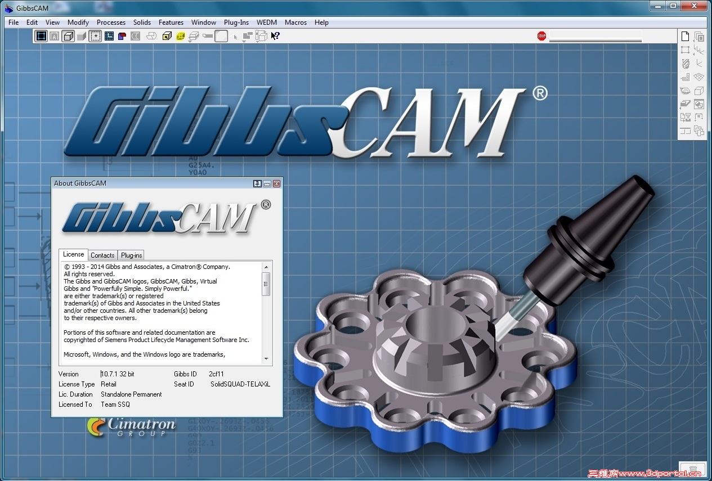Open the Edit menu
Screen dimensions: 712x481
click(32, 23)
